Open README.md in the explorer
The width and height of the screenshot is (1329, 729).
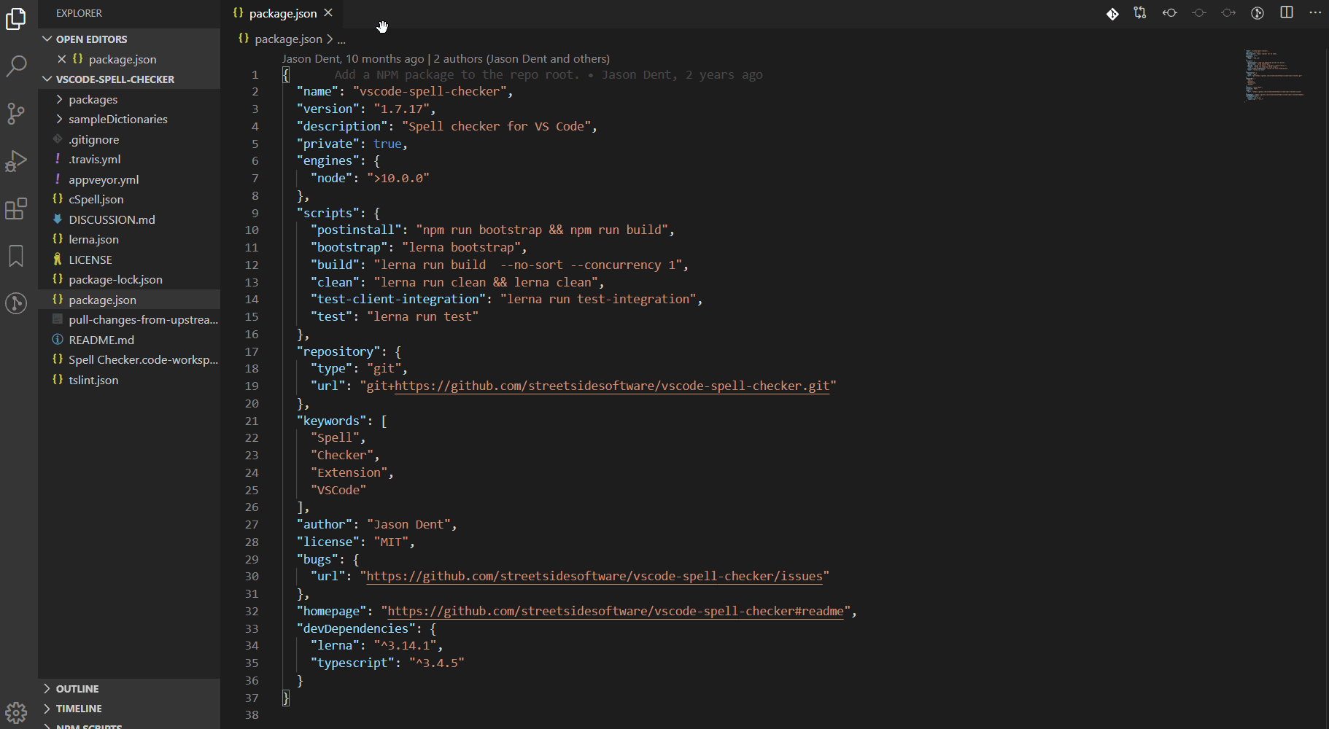click(x=129, y=340)
